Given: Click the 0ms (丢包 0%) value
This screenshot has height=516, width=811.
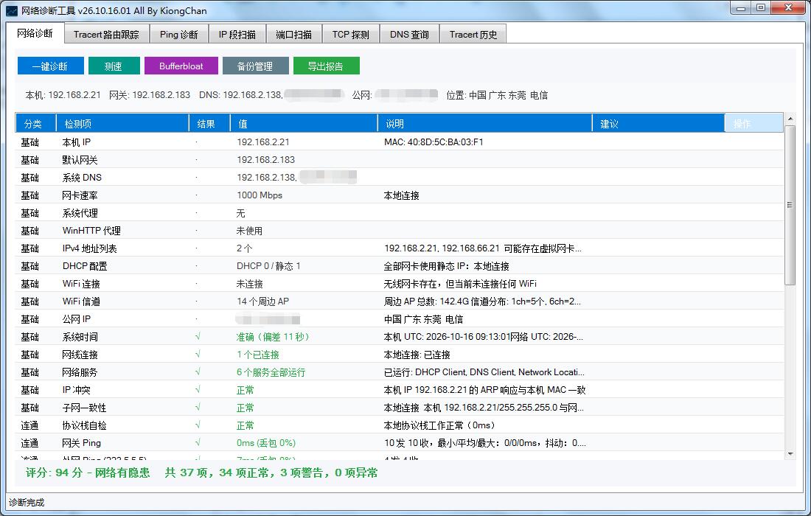Looking at the screenshot, I should click(266, 443).
